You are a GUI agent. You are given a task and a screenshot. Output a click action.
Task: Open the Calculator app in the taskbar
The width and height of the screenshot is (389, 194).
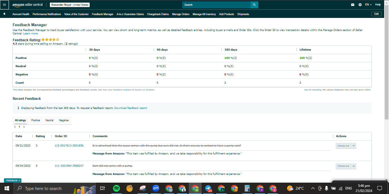[247, 188]
